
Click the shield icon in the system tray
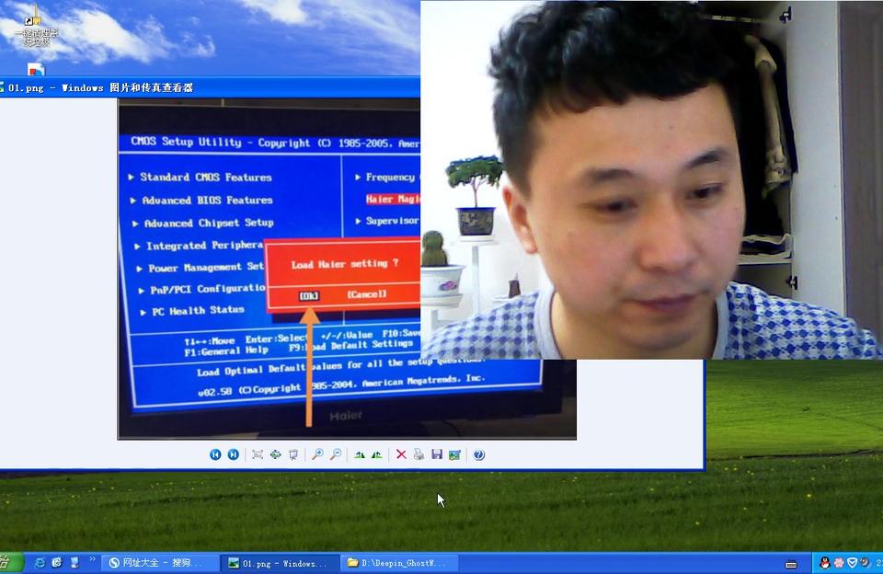pos(852,563)
